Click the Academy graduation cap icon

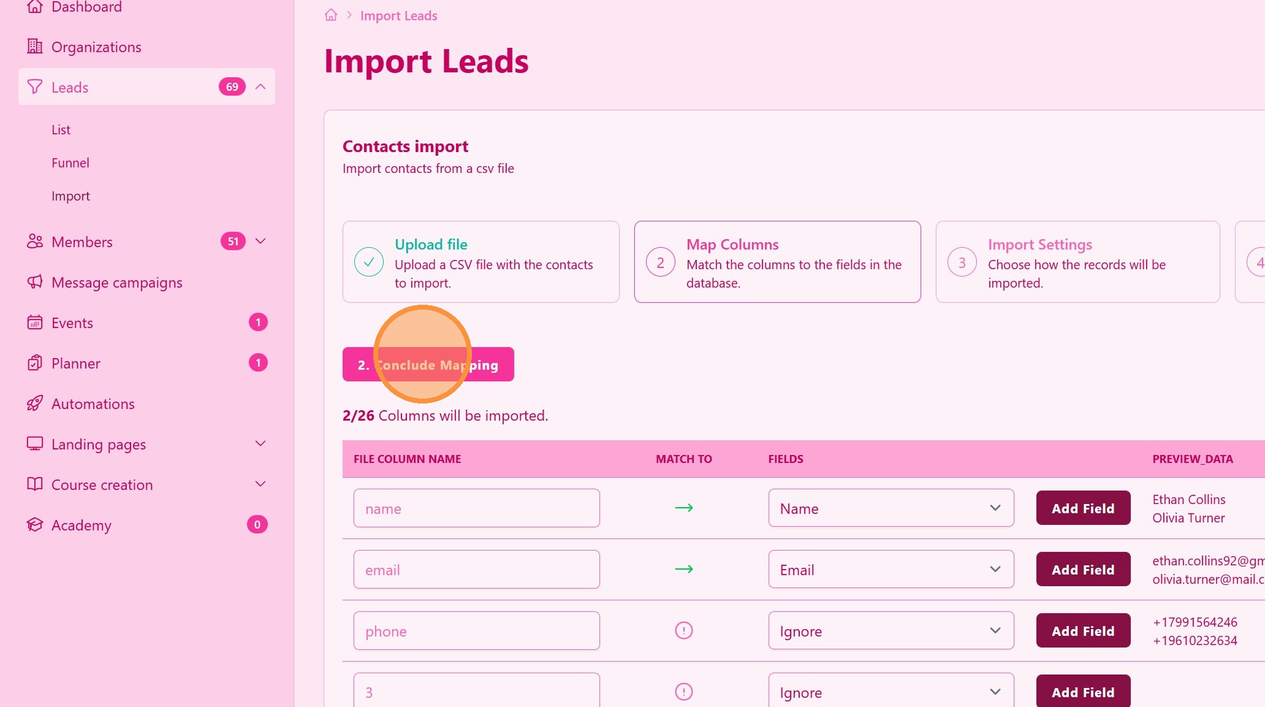click(x=35, y=525)
